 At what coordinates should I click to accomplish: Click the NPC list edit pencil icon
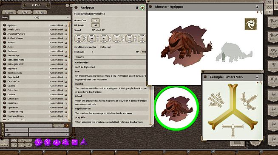tap(67, 125)
